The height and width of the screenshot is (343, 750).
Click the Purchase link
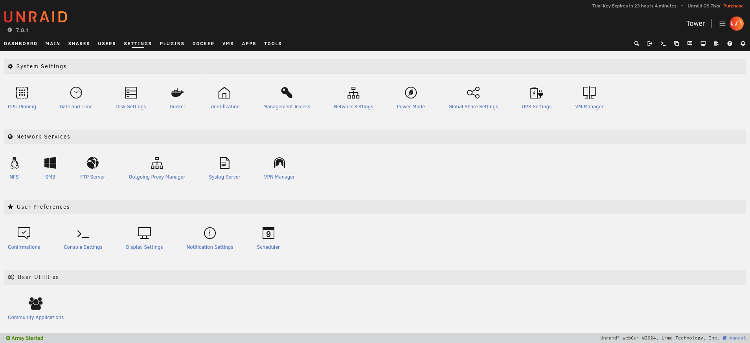[x=733, y=6]
